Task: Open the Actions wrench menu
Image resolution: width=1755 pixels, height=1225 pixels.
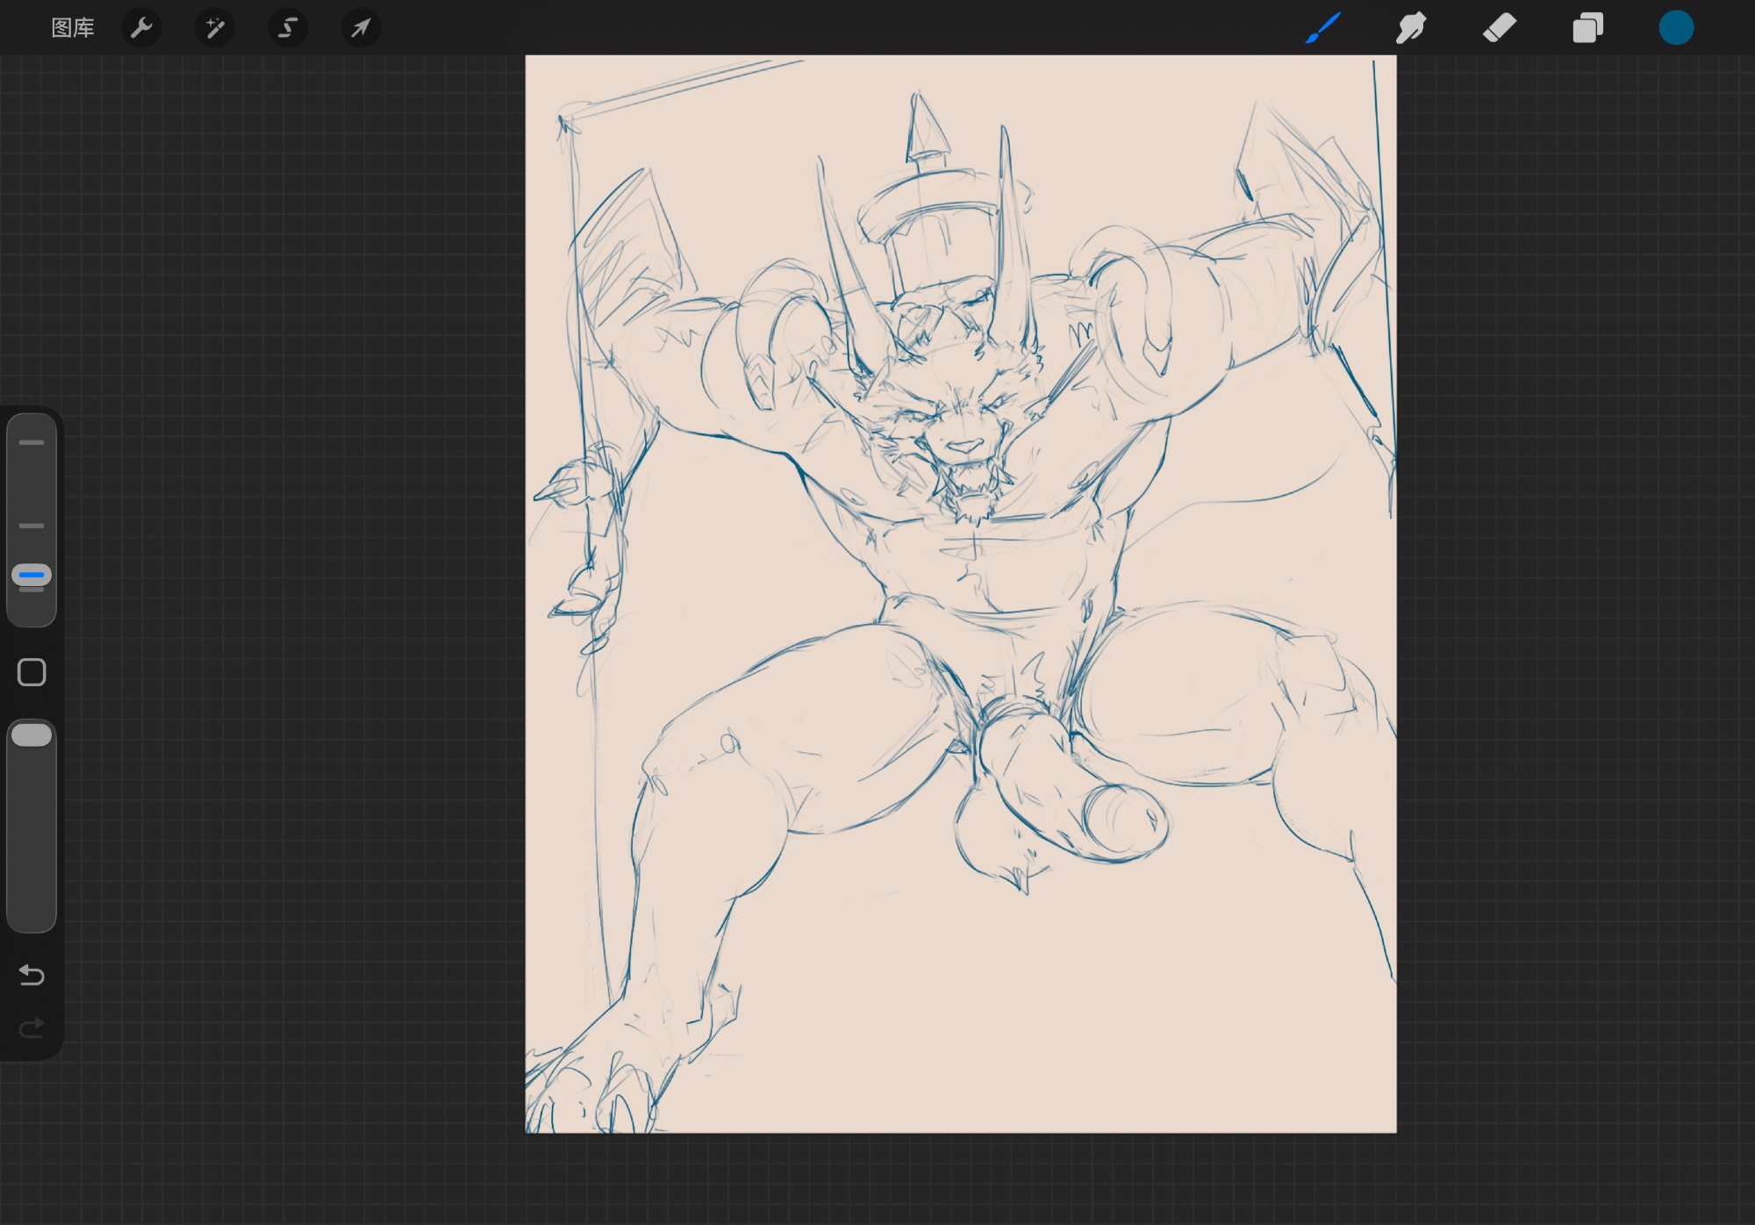Action: click(x=141, y=28)
